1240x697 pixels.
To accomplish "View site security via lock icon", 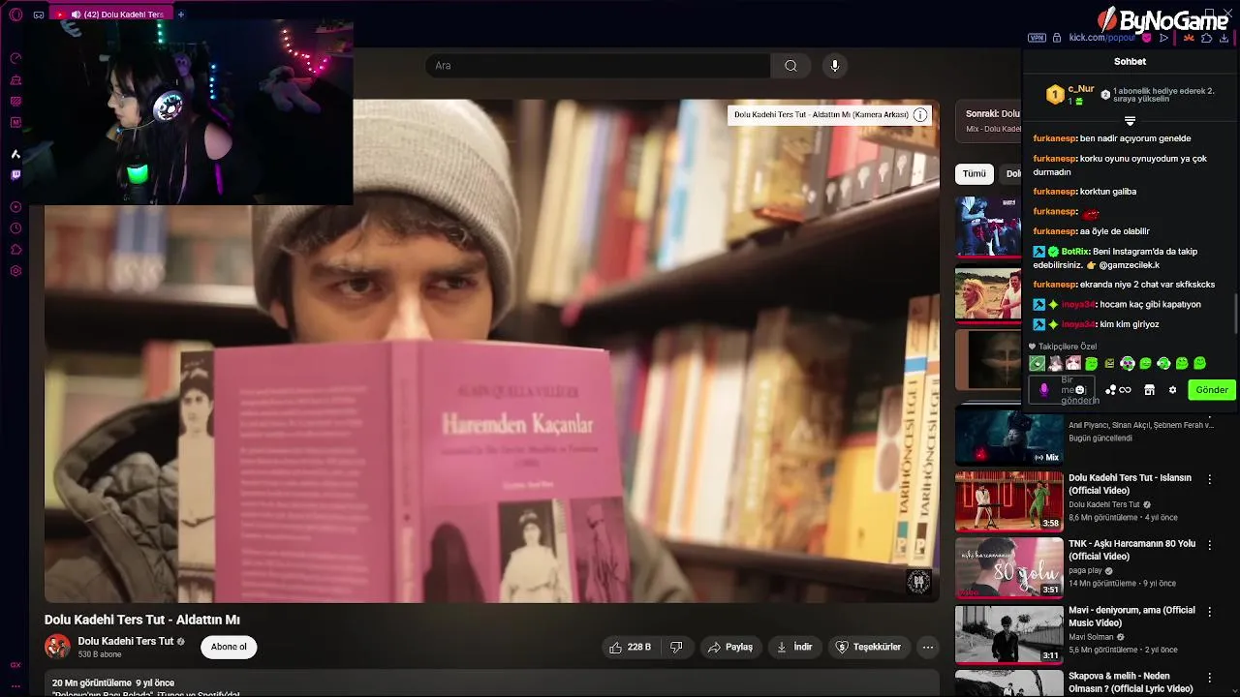I will [1057, 38].
